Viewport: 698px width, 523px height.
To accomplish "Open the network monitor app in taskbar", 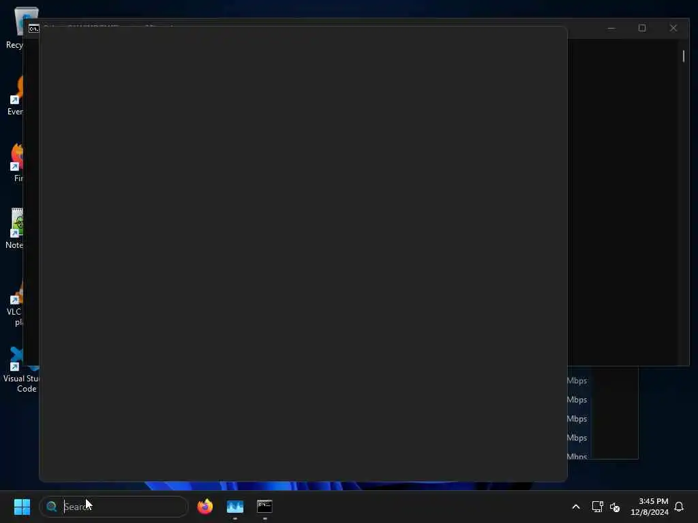I will (235, 507).
